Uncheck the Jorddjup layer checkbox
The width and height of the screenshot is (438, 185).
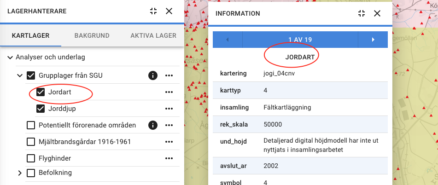(41, 109)
